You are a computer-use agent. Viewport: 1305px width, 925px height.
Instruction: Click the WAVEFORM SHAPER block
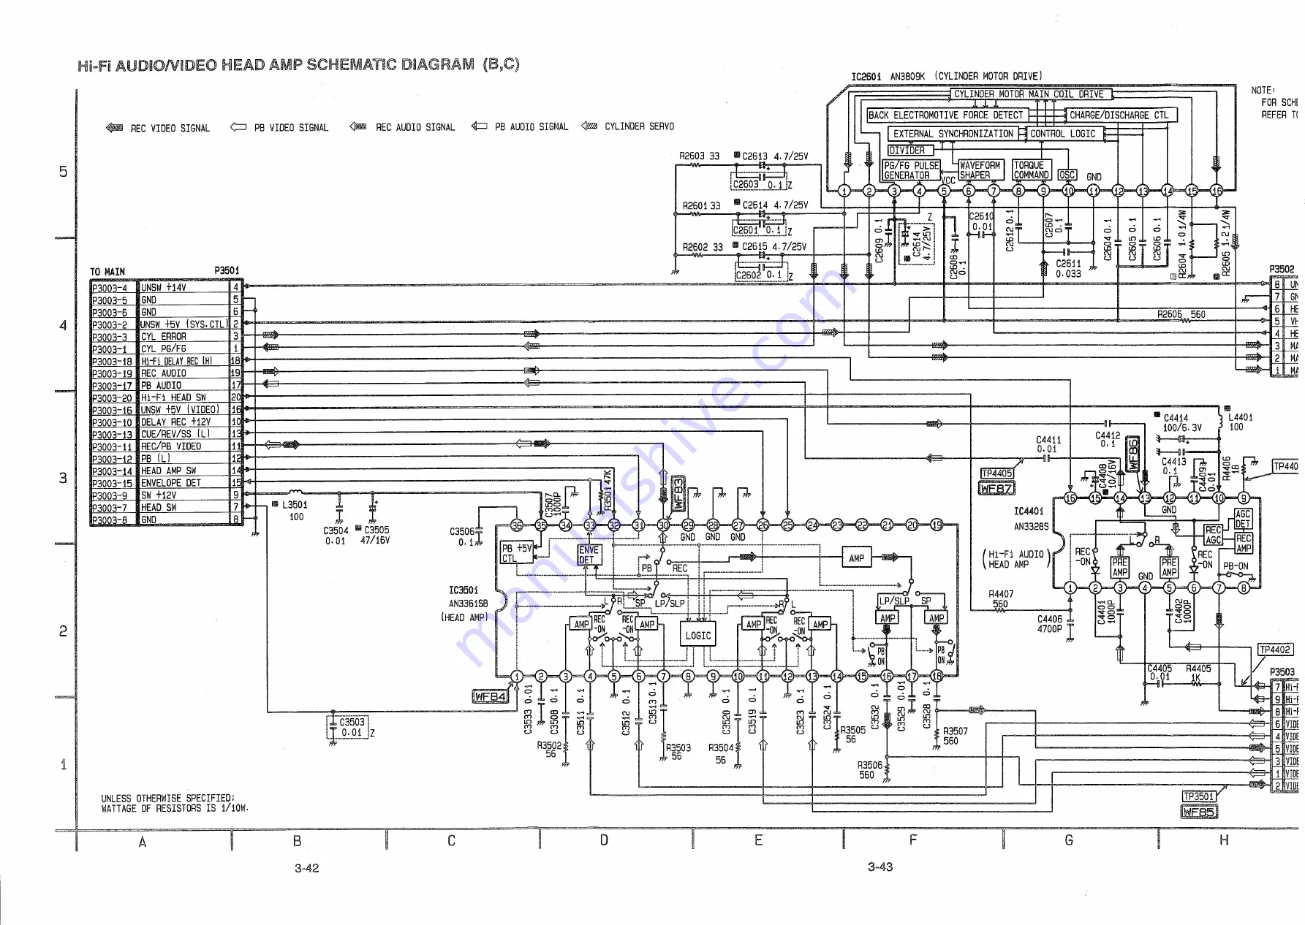[980, 170]
